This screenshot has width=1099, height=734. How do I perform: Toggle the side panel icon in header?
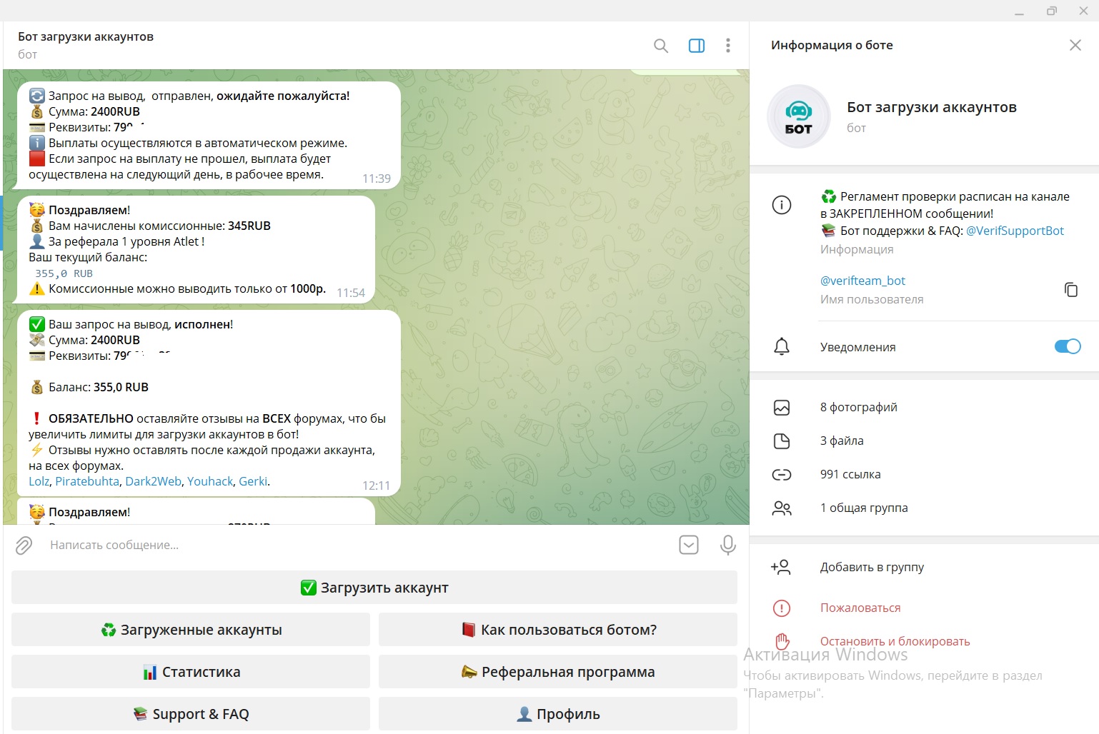pos(696,46)
